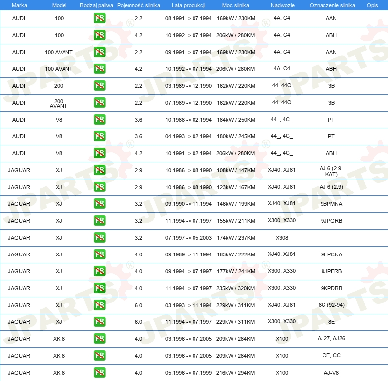This screenshot has width=388, height=381.
Task: Click fuel icon for JAGUAR XJ X308 row
Action: click(99, 238)
